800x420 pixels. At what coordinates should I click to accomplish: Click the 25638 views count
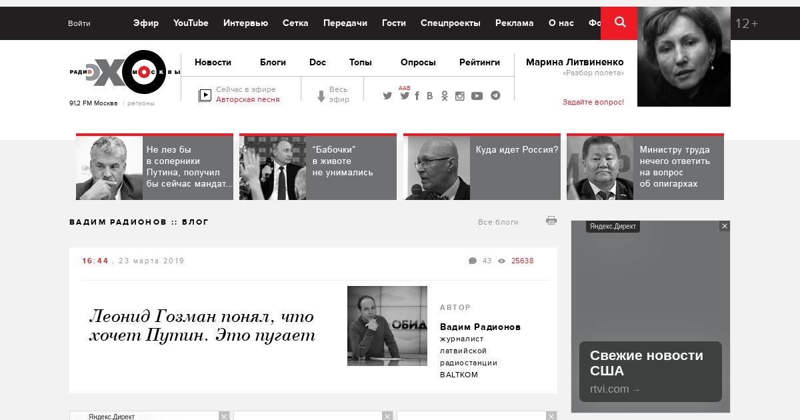(522, 261)
